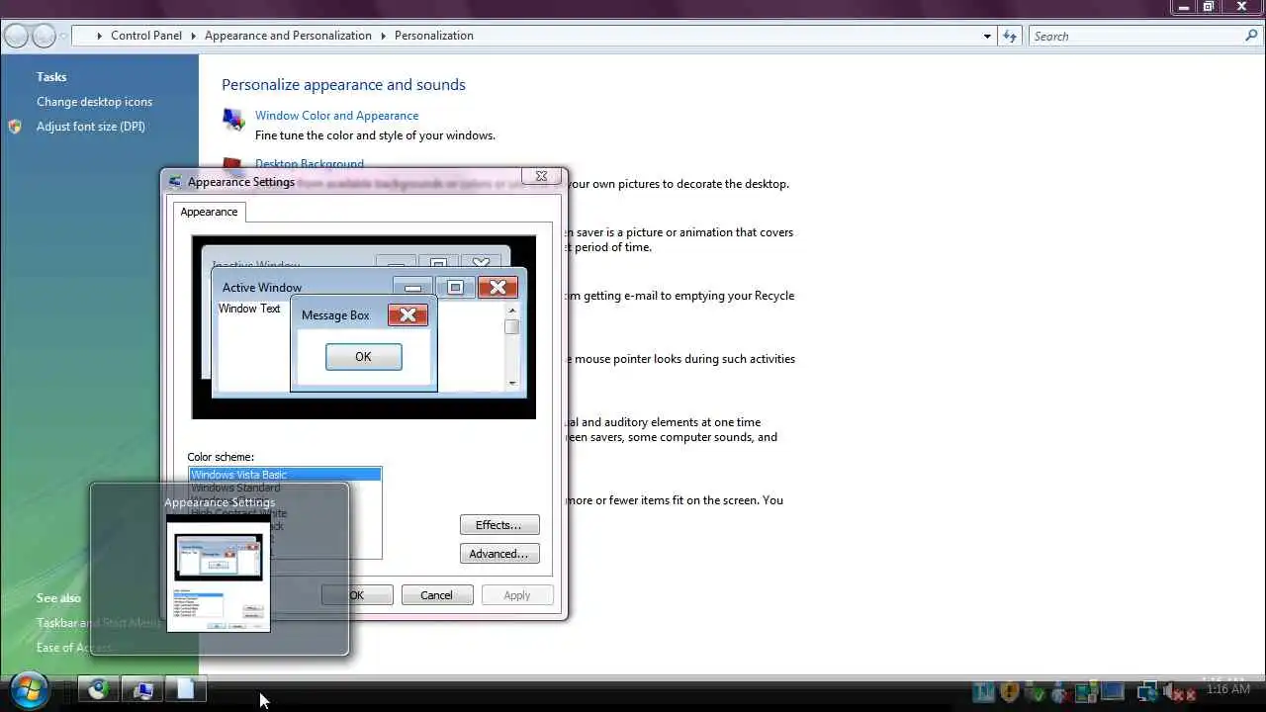This screenshot has width=1266, height=712.
Task: Click the See also heading
Action: pos(58,598)
